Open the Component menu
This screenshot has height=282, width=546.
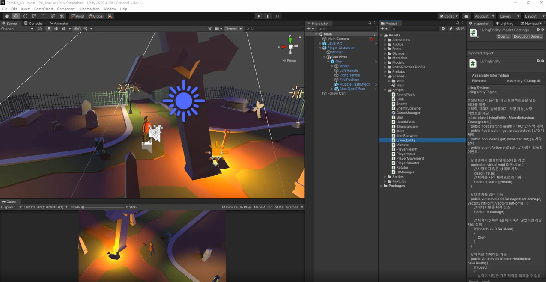[x=66, y=9]
